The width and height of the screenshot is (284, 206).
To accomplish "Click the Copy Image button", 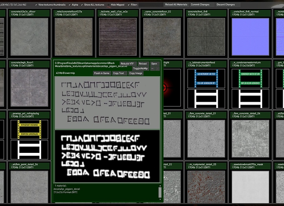I will click(136, 73).
